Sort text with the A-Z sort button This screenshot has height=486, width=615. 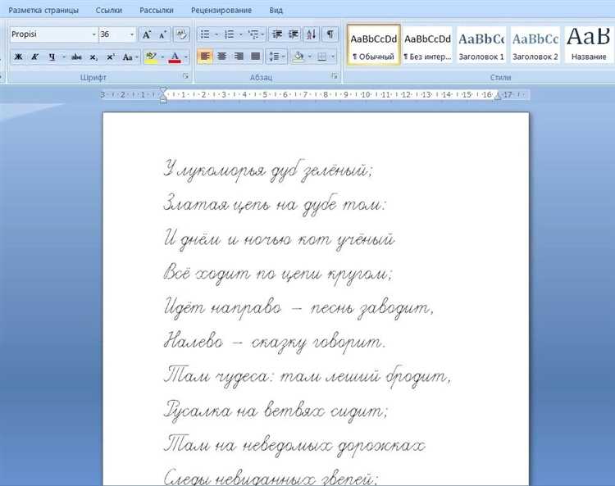312,35
